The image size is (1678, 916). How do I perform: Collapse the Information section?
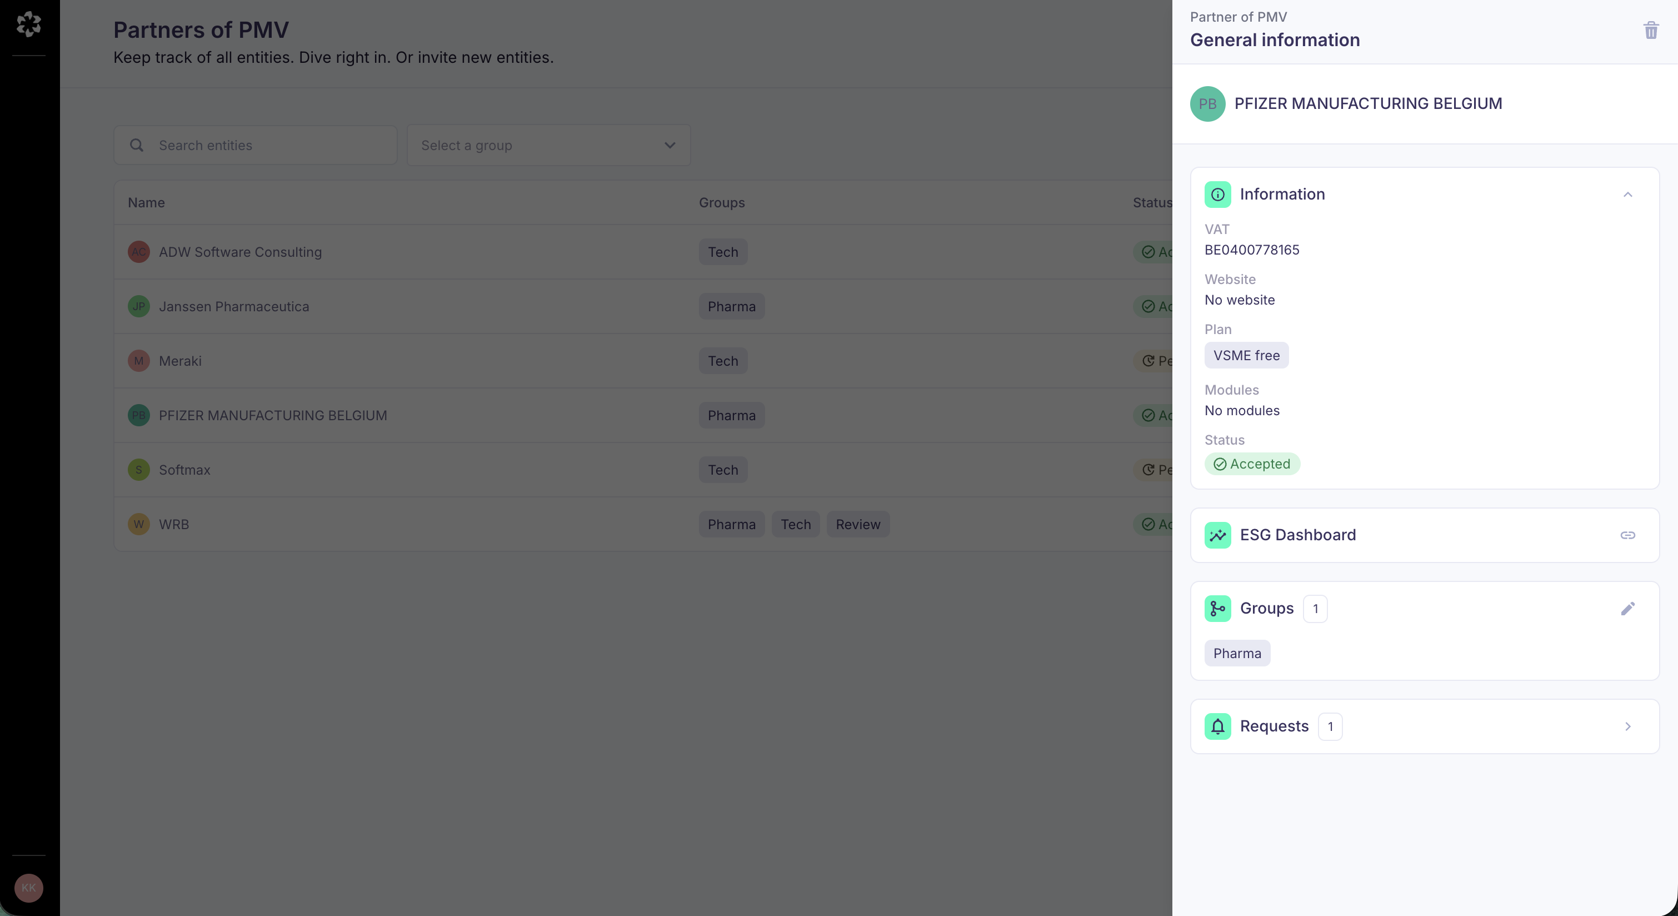pos(1627,195)
